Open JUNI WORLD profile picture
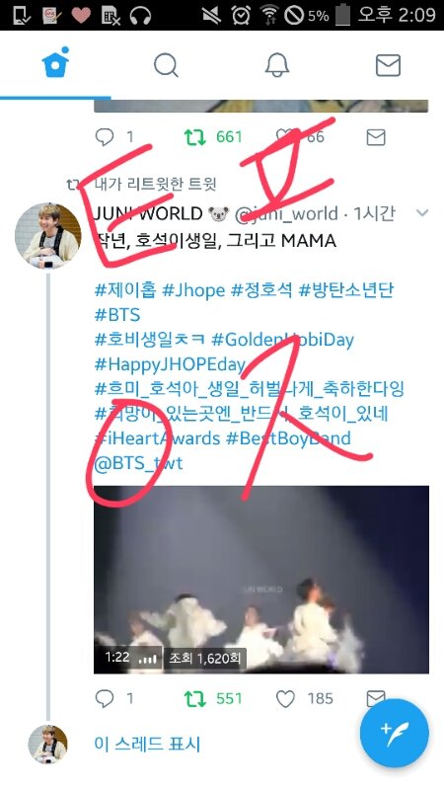 47,235
